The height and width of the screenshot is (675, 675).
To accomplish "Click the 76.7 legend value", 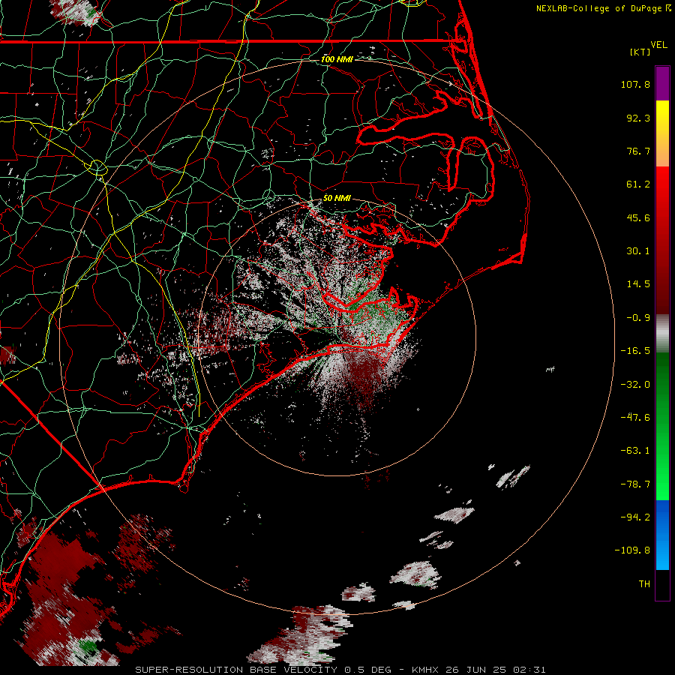I will click(x=638, y=151).
